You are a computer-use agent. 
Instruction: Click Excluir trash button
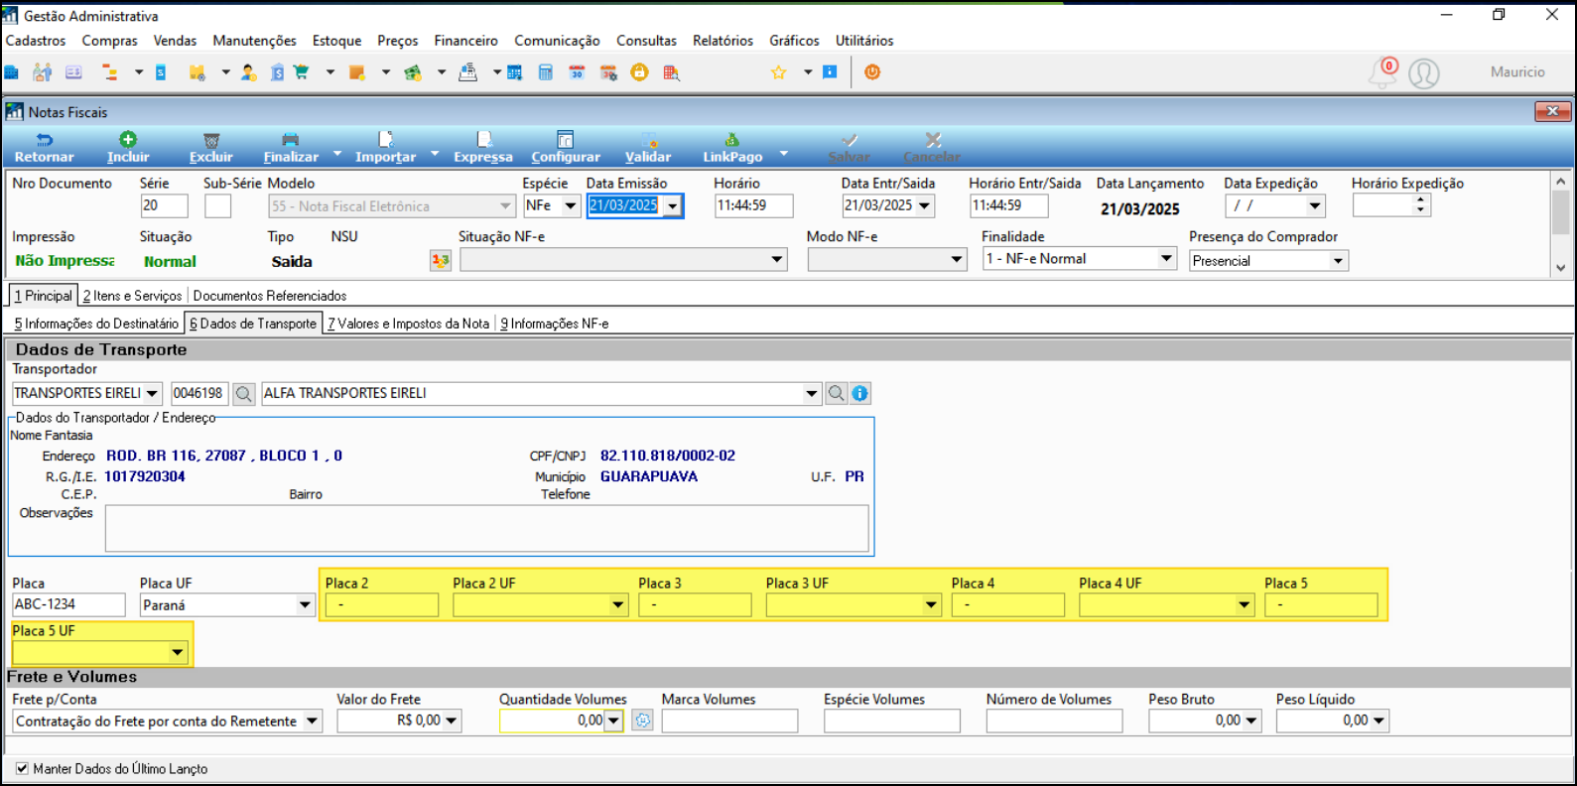click(x=211, y=148)
